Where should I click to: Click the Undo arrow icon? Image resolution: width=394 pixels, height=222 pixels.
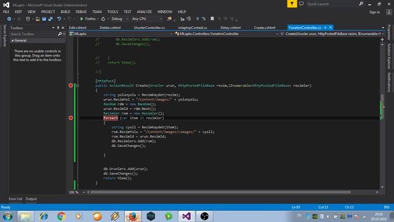(59, 19)
